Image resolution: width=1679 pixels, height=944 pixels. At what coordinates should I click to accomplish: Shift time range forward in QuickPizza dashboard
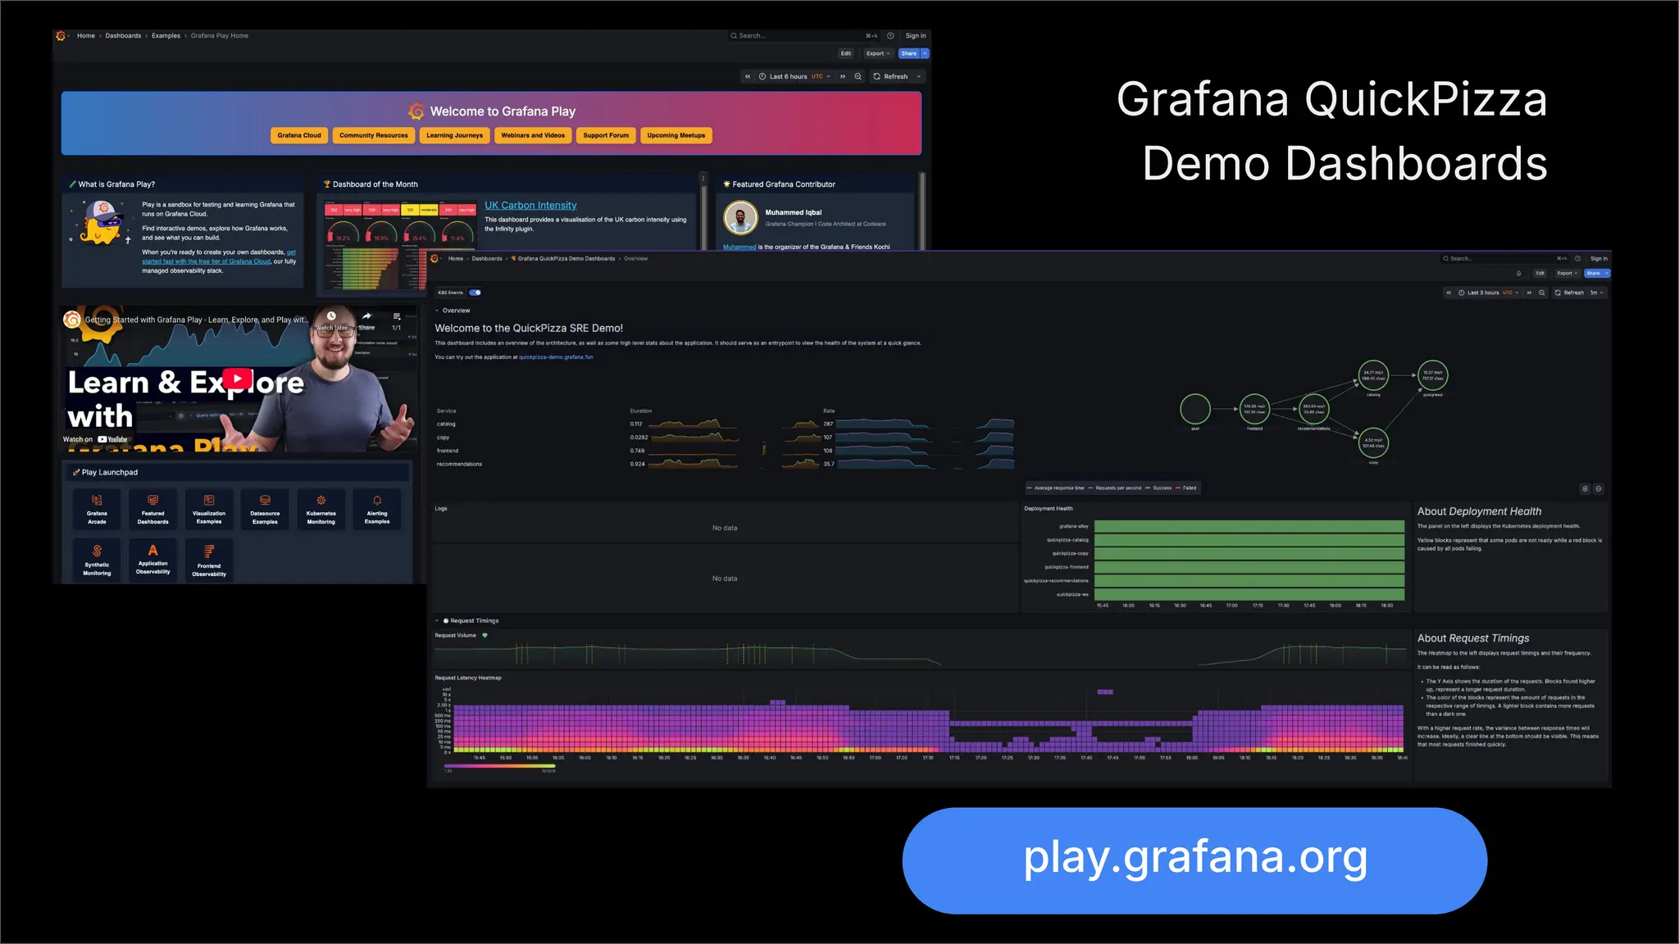pyautogui.click(x=1529, y=293)
